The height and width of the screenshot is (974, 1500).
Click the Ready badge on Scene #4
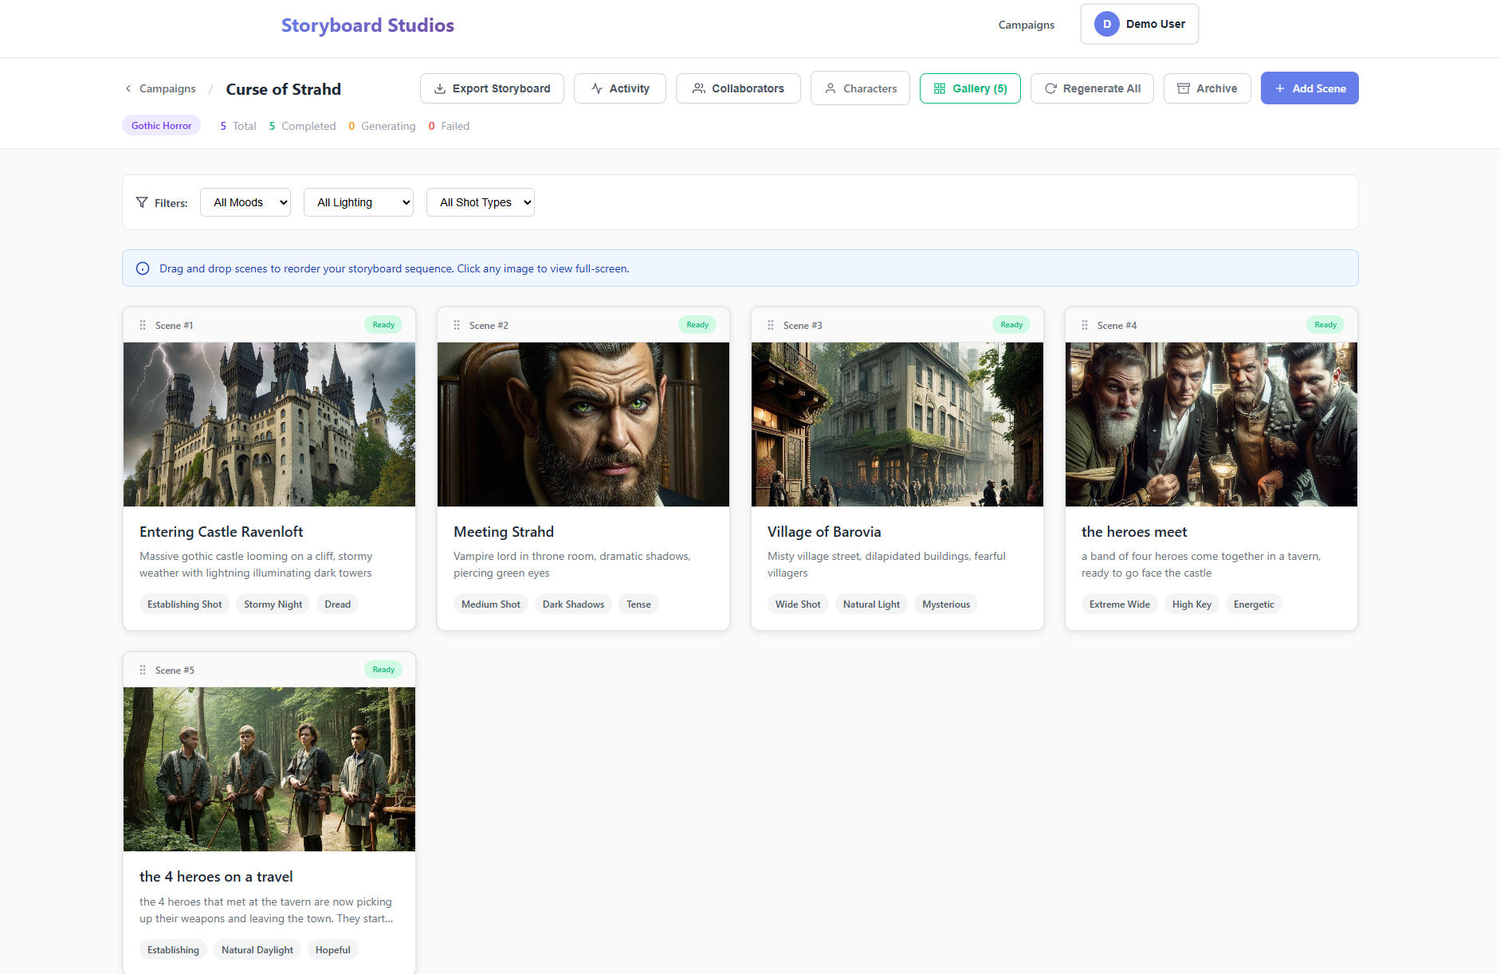point(1325,325)
